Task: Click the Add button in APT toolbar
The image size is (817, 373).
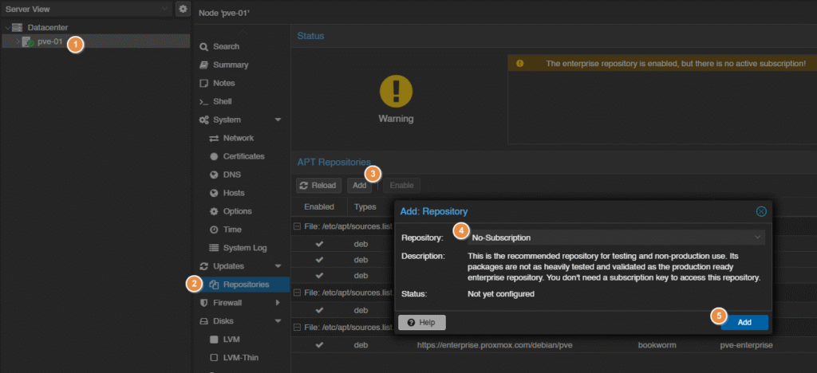Action: pos(360,186)
